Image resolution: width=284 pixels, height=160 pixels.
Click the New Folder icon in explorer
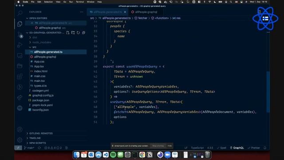(73, 32)
